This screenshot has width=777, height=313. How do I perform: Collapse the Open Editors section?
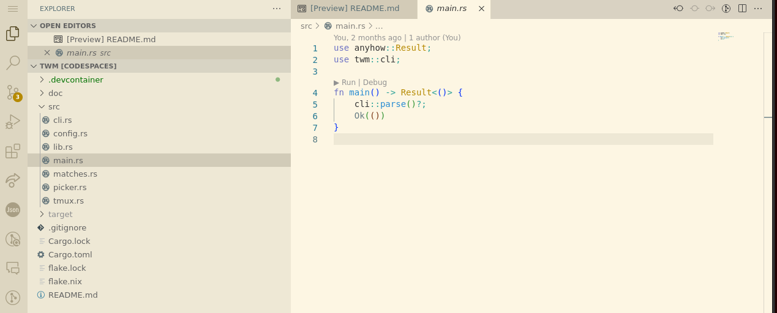(159, 26)
